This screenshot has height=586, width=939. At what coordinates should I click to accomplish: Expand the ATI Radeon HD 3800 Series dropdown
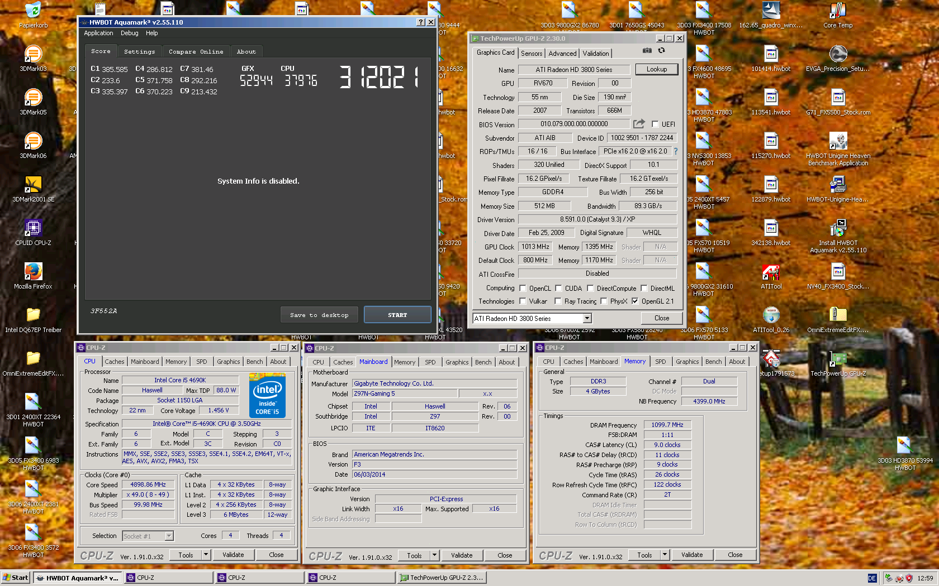(587, 319)
